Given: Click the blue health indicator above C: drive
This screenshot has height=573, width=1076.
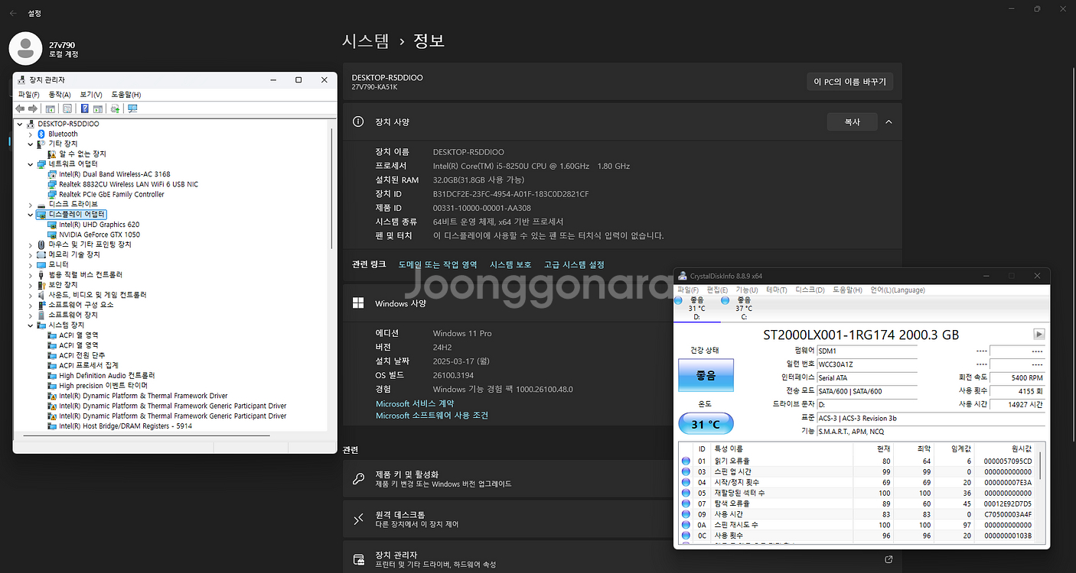Looking at the screenshot, I should [726, 301].
